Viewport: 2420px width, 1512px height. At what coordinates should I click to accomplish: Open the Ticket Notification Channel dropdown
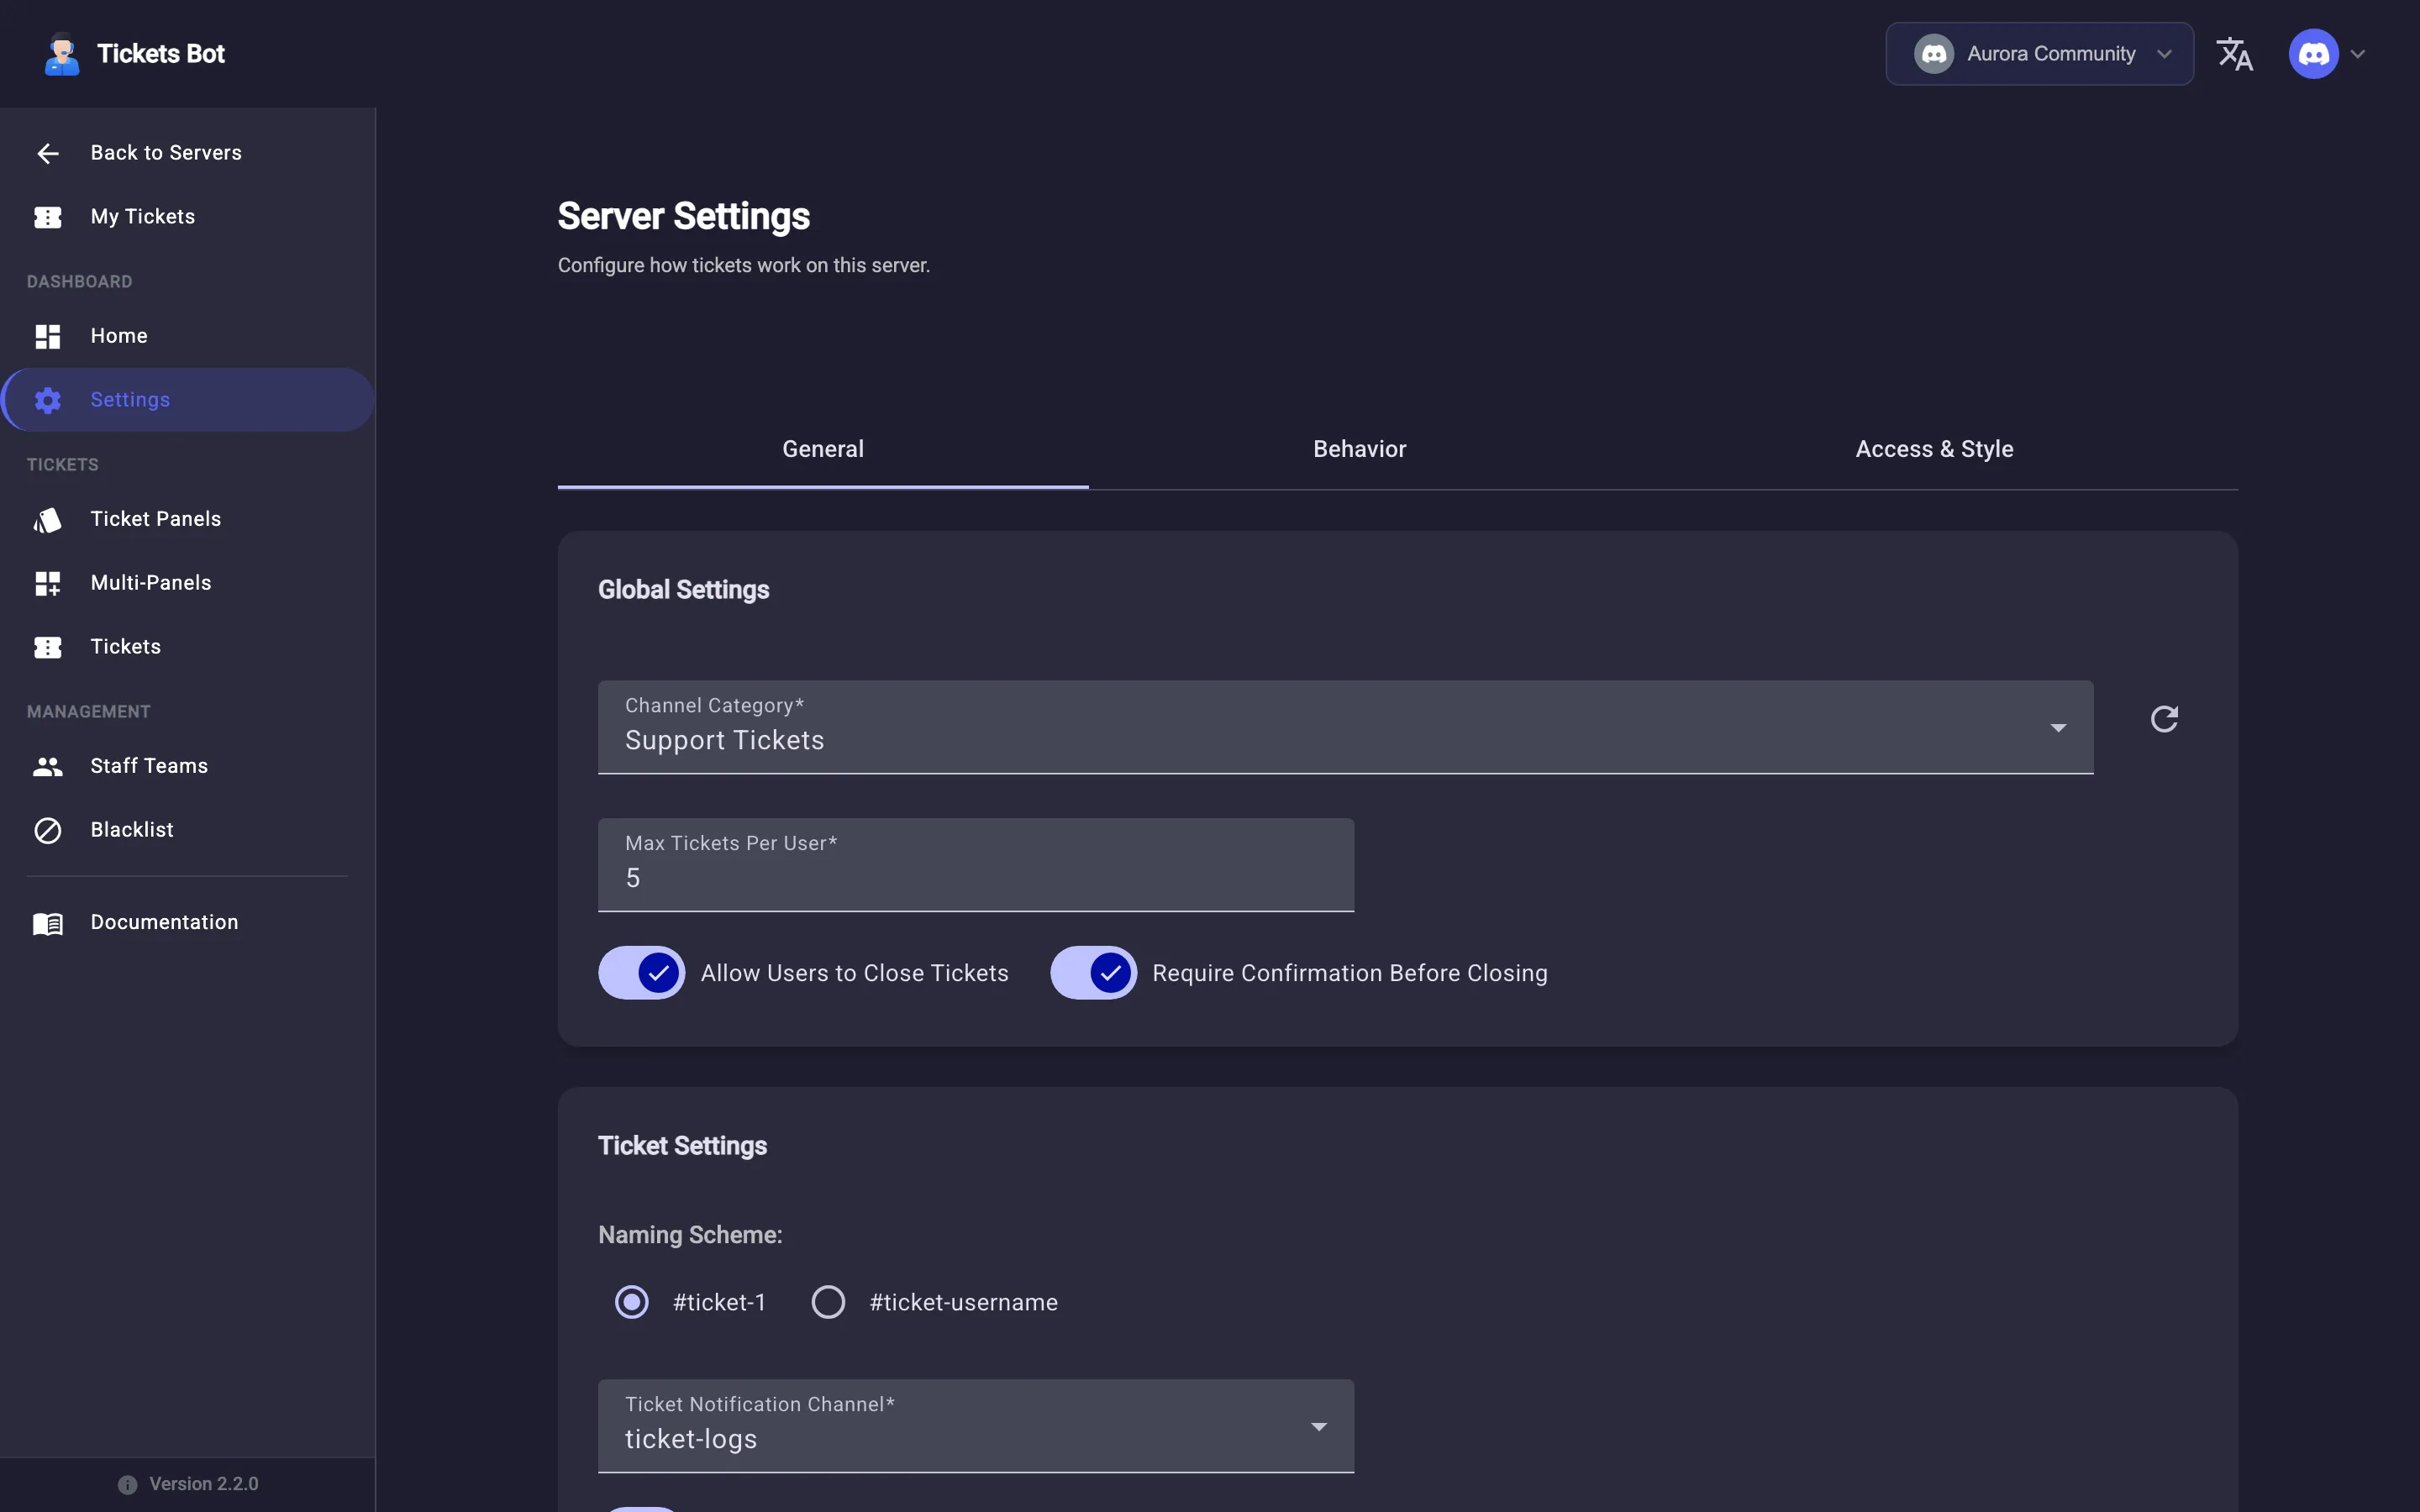coord(976,1426)
